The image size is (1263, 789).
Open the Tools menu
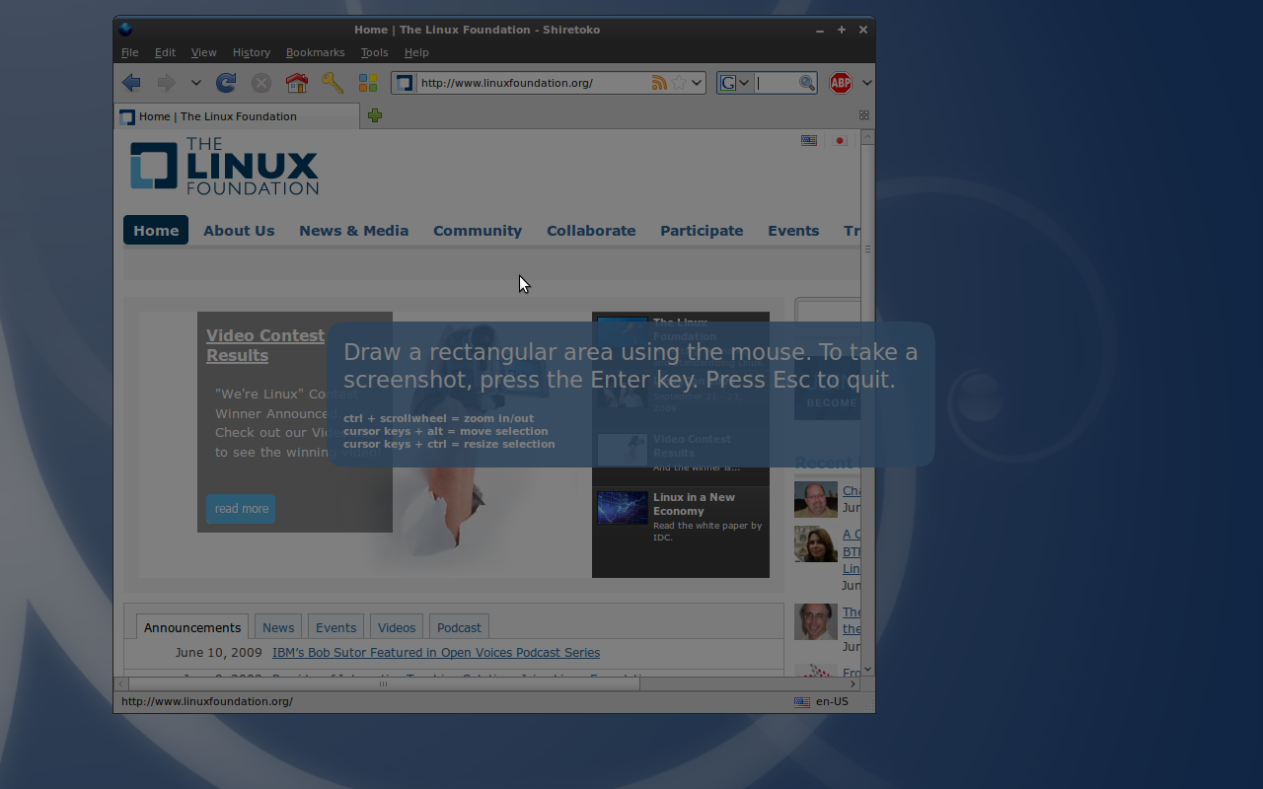point(374,52)
